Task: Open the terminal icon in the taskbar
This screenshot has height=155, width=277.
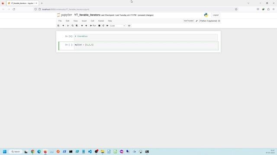Action: [x=147, y=152]
